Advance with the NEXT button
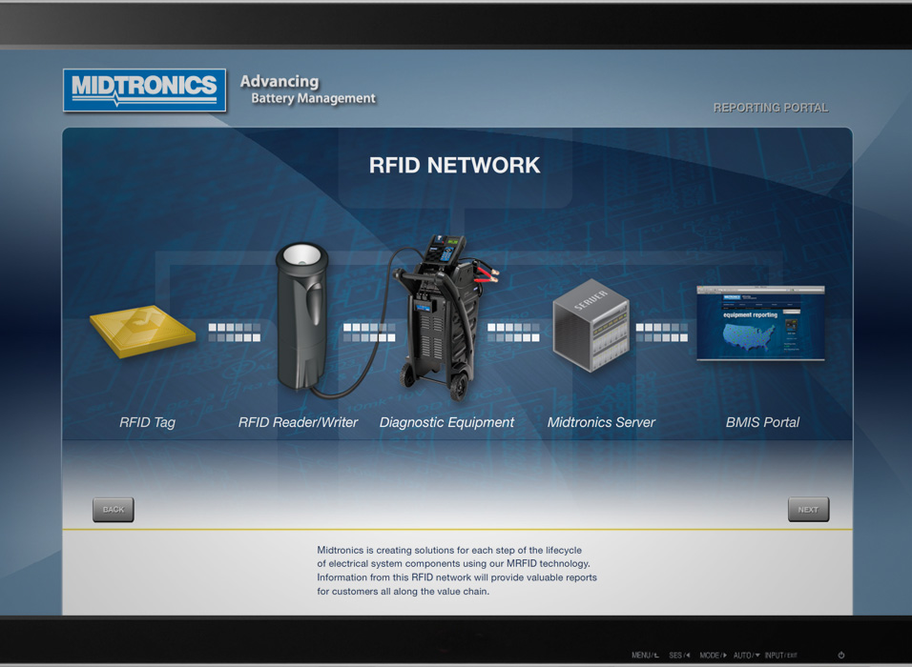 808,510
